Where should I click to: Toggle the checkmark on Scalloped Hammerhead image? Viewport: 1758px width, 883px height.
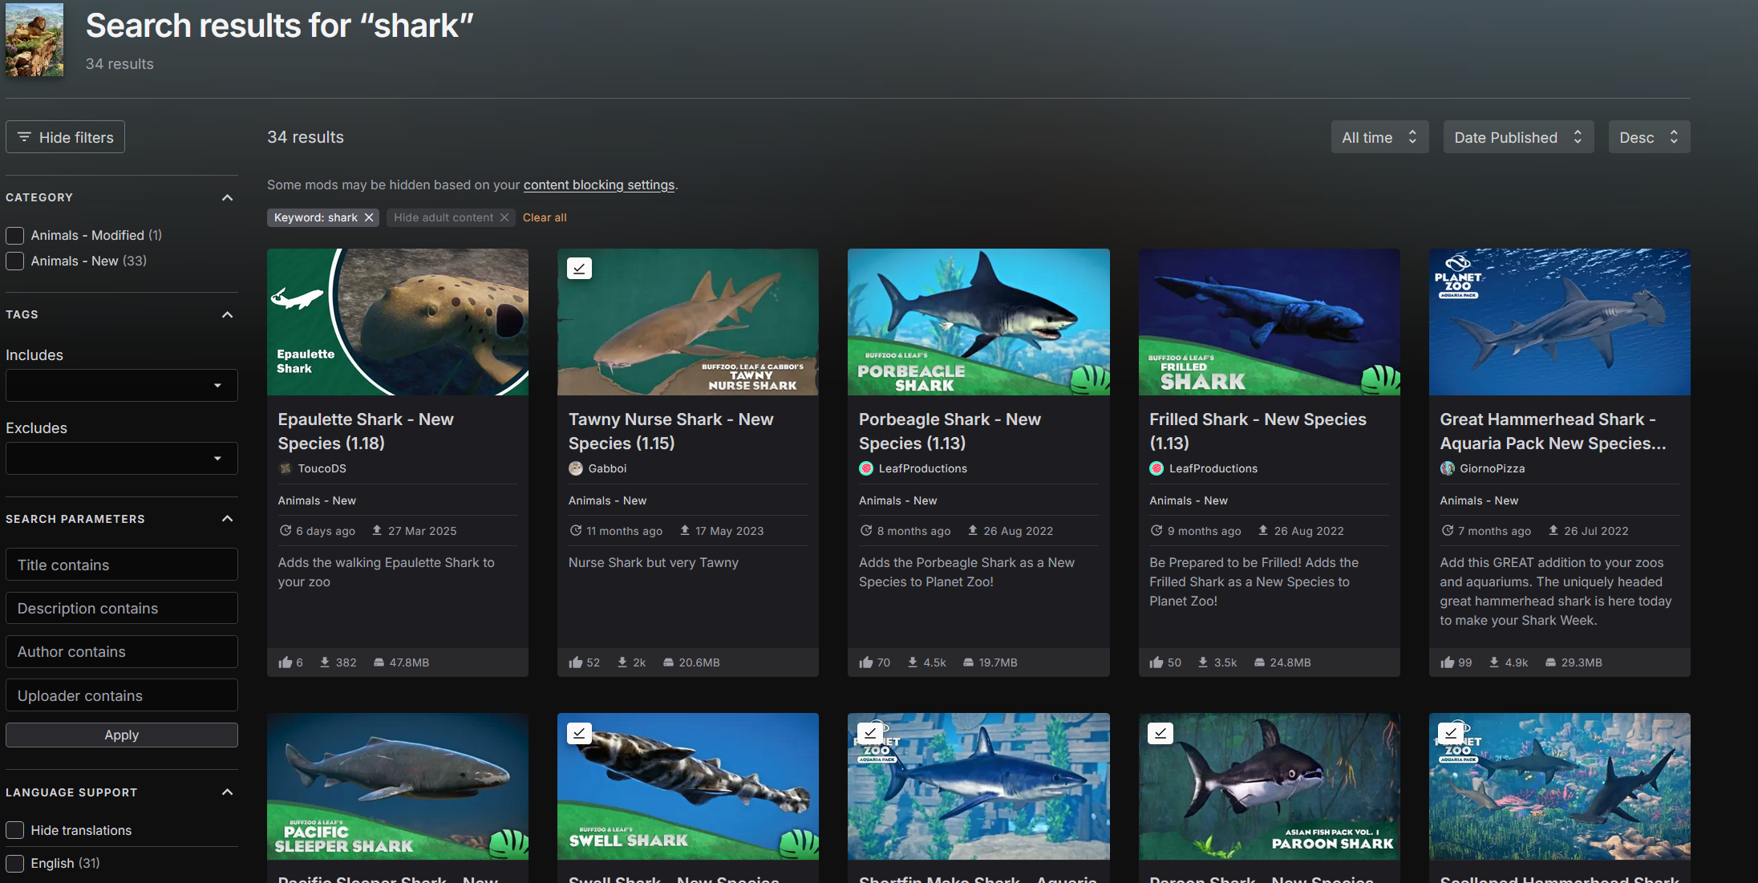tap(1451, 733)
